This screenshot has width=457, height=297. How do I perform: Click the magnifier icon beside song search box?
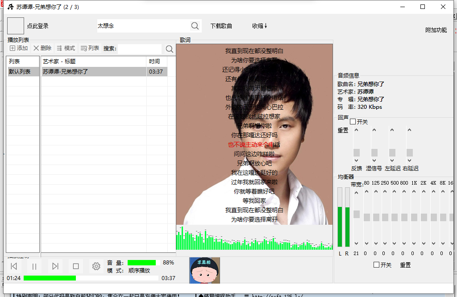coord(195,26)
